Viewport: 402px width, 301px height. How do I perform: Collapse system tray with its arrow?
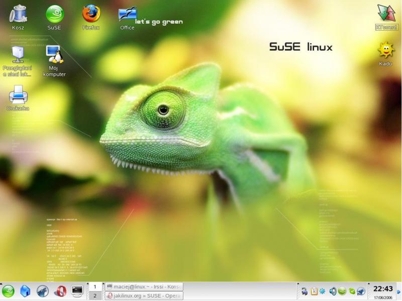tap(298, 283)
